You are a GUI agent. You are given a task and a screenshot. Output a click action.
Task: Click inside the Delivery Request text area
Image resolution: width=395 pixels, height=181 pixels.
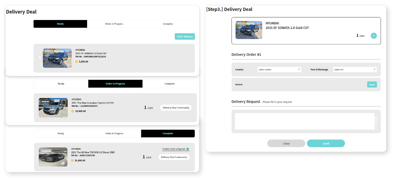pos(304,121)
